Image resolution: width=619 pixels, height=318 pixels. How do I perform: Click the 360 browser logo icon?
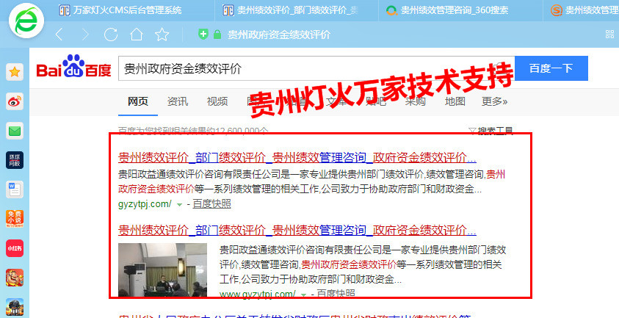click(26, 21)
